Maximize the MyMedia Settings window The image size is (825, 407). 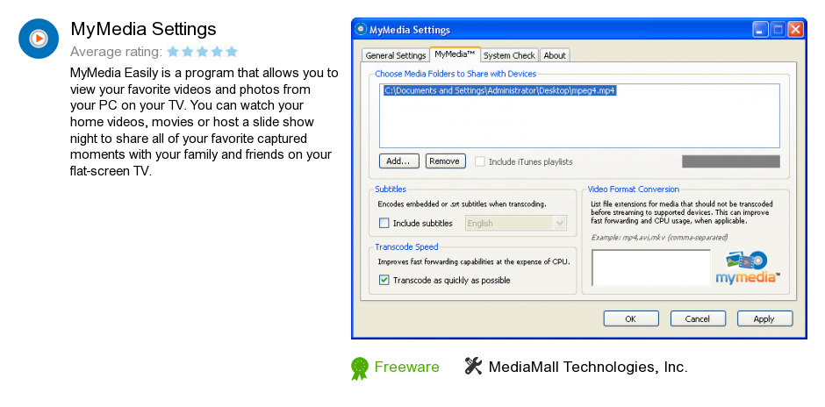point(778,30)
